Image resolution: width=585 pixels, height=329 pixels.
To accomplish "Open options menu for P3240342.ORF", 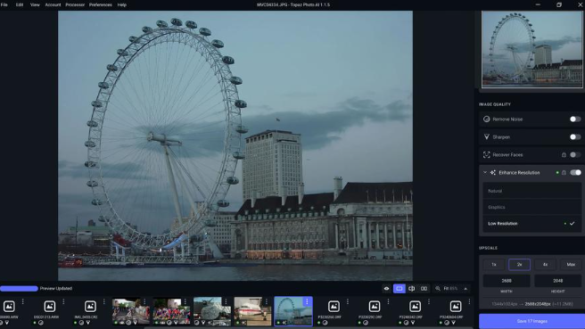I will point(429,301).
